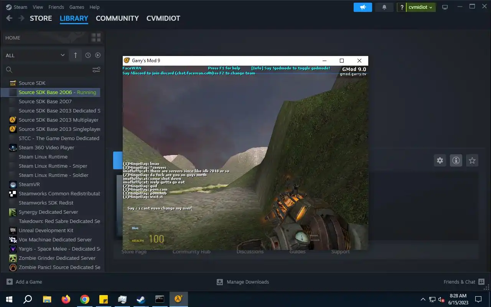This screenshot has width=491, height=307.
Task: Select Source SDK Base 2013 Multiplayer
Action: click(x=51, y=120)
